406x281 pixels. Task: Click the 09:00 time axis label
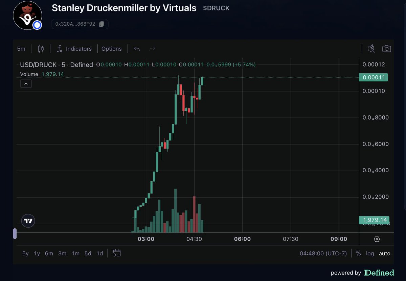339,239
